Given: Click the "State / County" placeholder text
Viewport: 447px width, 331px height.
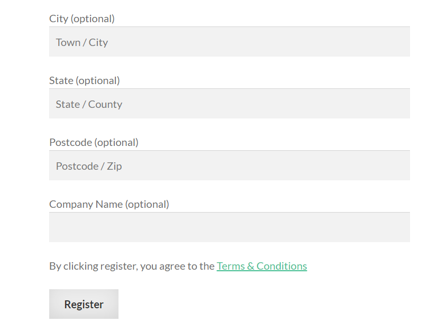Looking at the screenshot, I should click(x=89, y=104).
